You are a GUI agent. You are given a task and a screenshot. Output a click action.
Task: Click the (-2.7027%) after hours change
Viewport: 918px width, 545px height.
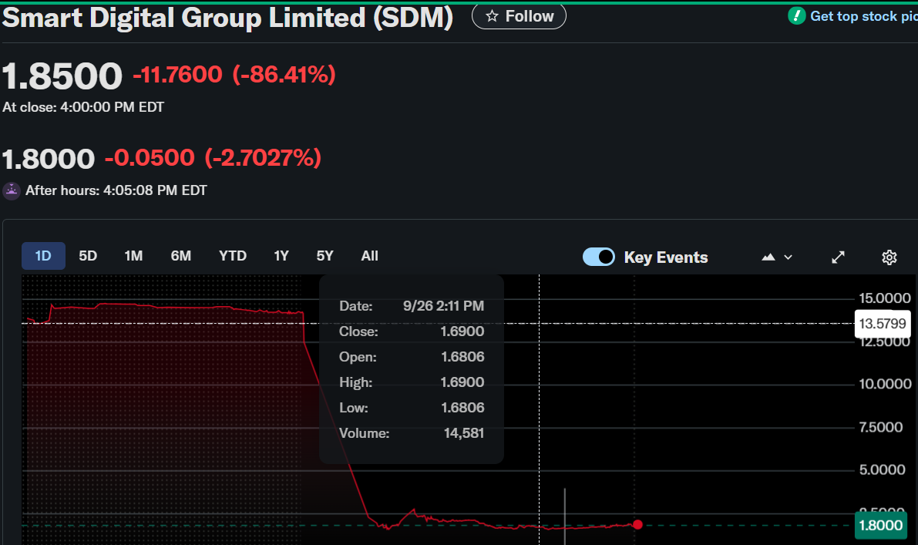(x=263, y=157)
